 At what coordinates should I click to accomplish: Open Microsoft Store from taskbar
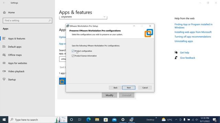(x=106, y=120)
